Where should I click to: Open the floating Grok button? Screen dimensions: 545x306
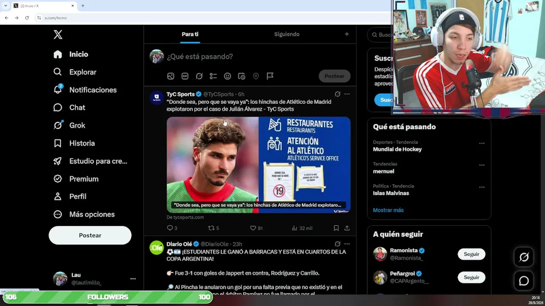pyautogui.click(x=524, y=257)
